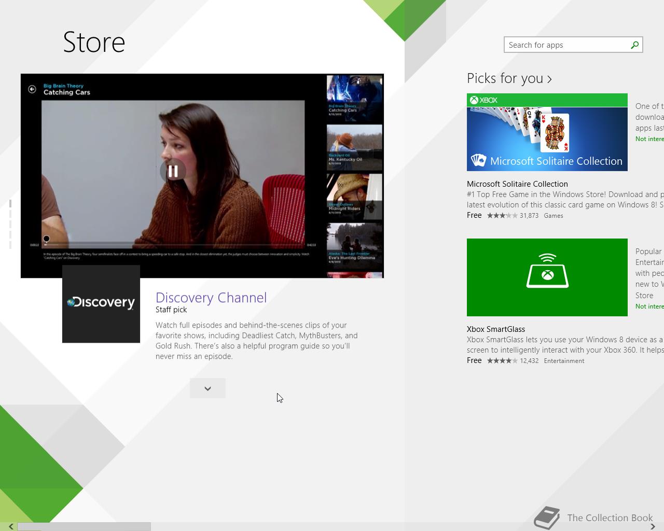The width and height of the screenshot is (664, 531).
Task: Click the horizontal scrollbar thumb
Action: pyautogui.click(x=84, y=527)
